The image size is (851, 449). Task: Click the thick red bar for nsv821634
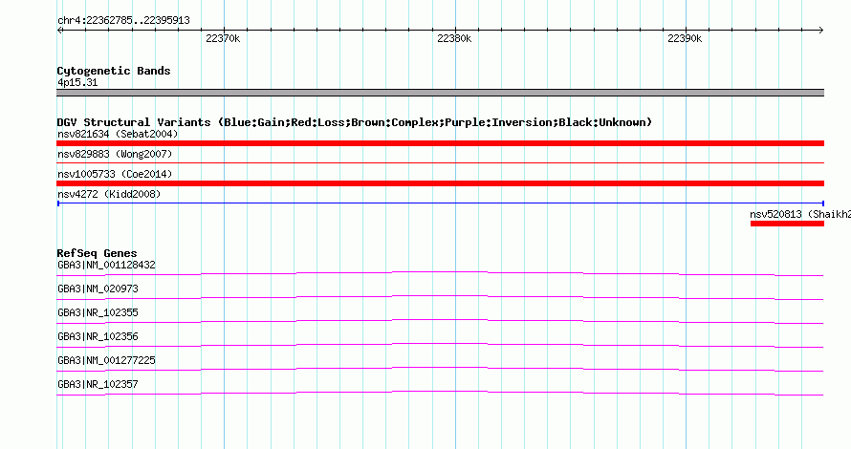pos(440,143)
